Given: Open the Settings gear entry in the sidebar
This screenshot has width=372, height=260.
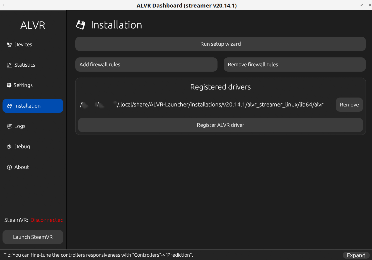Looking at the screenshot, I should click(x=33, y=85).
